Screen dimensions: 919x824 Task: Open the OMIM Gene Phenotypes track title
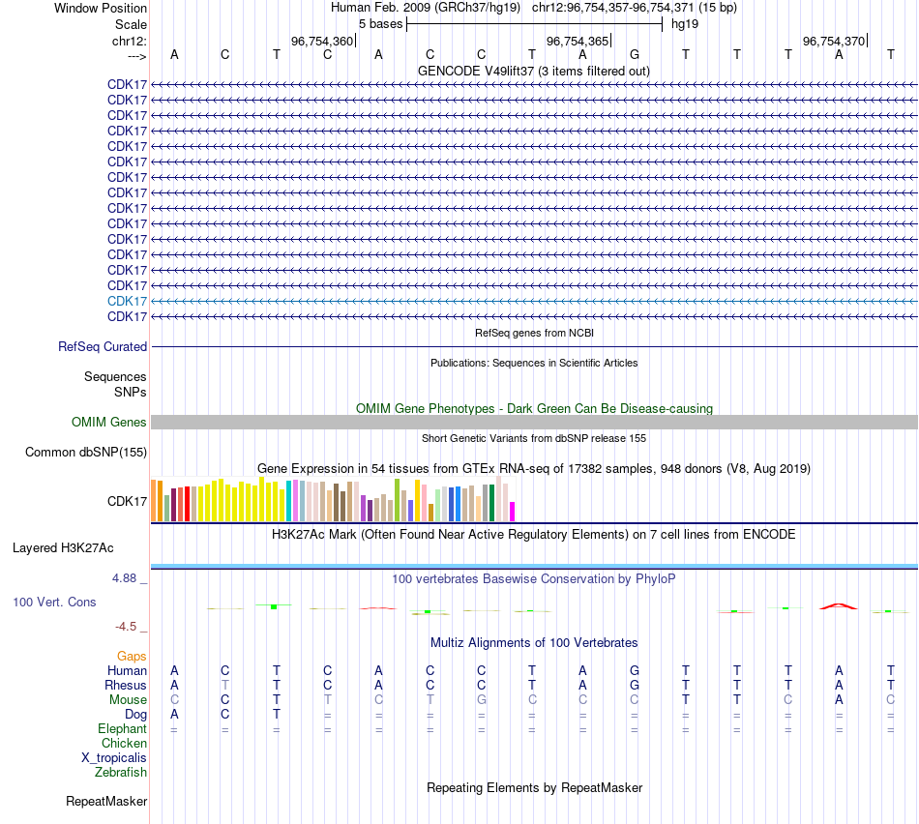(x=534, y=408)
